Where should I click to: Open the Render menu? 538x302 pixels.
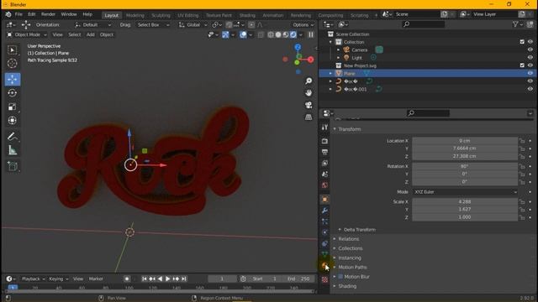point(48,14)
